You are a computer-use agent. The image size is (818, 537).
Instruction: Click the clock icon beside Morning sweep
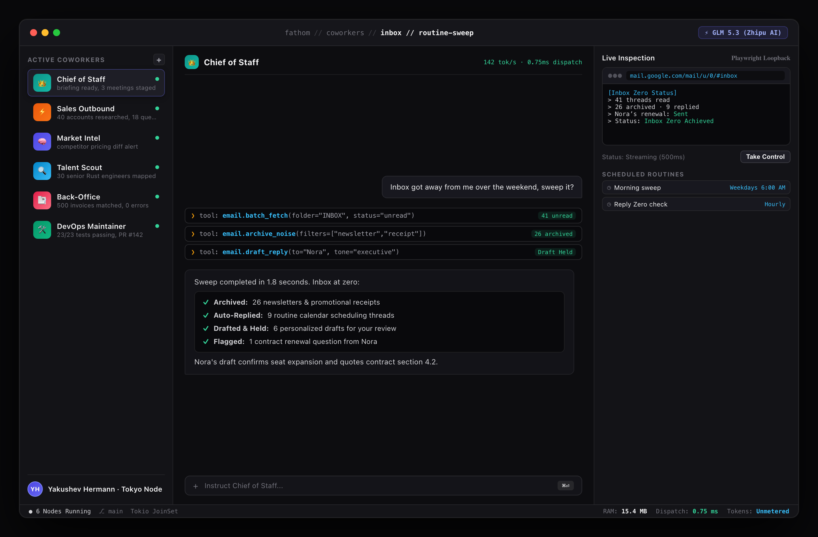point(609,188)
